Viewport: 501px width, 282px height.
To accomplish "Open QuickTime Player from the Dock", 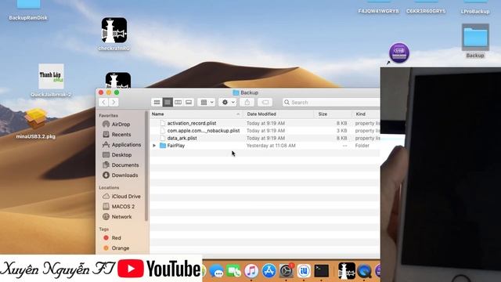I will tap(364, 271).
